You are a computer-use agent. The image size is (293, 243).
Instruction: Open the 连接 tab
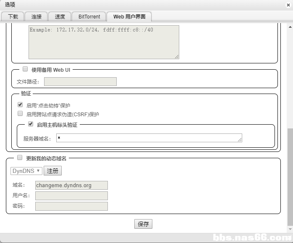tap(37, 17)
